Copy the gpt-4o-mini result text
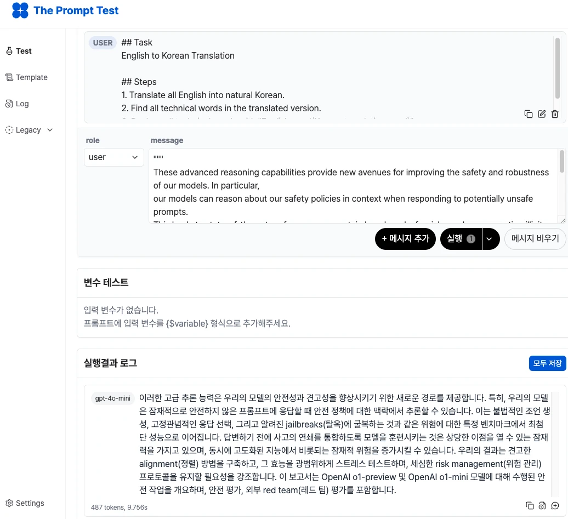 [530, 505]
